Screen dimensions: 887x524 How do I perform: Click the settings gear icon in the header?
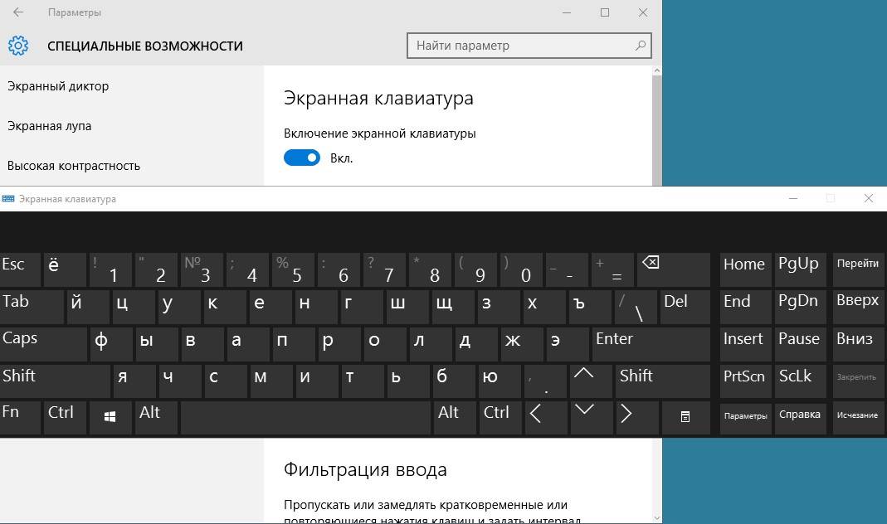click(18, 46)
